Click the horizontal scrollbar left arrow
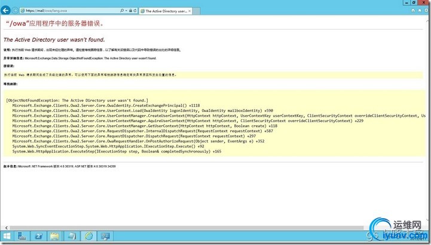 (7, 228)
